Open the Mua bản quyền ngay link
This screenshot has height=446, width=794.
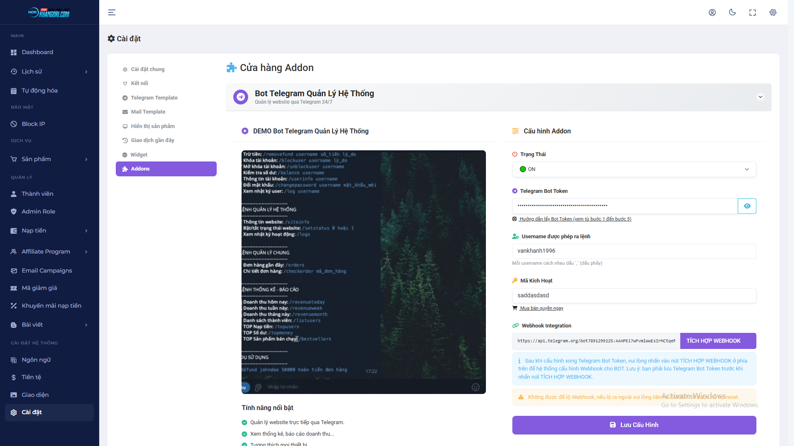[x=541, y=308]
